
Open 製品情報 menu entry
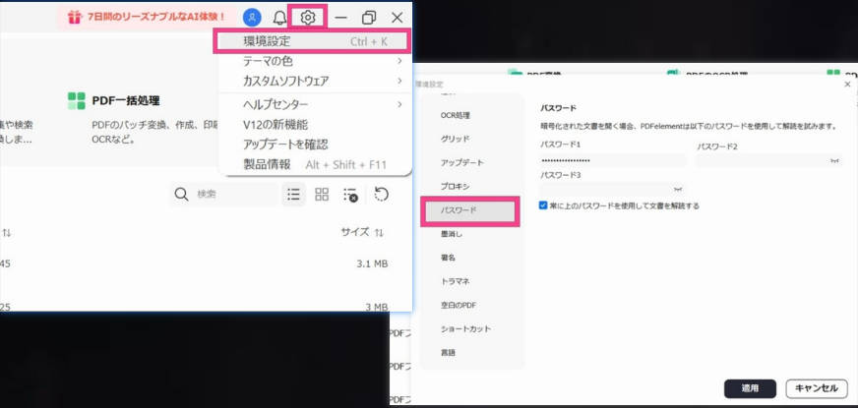pyautogui.click(x=315, y=164)
